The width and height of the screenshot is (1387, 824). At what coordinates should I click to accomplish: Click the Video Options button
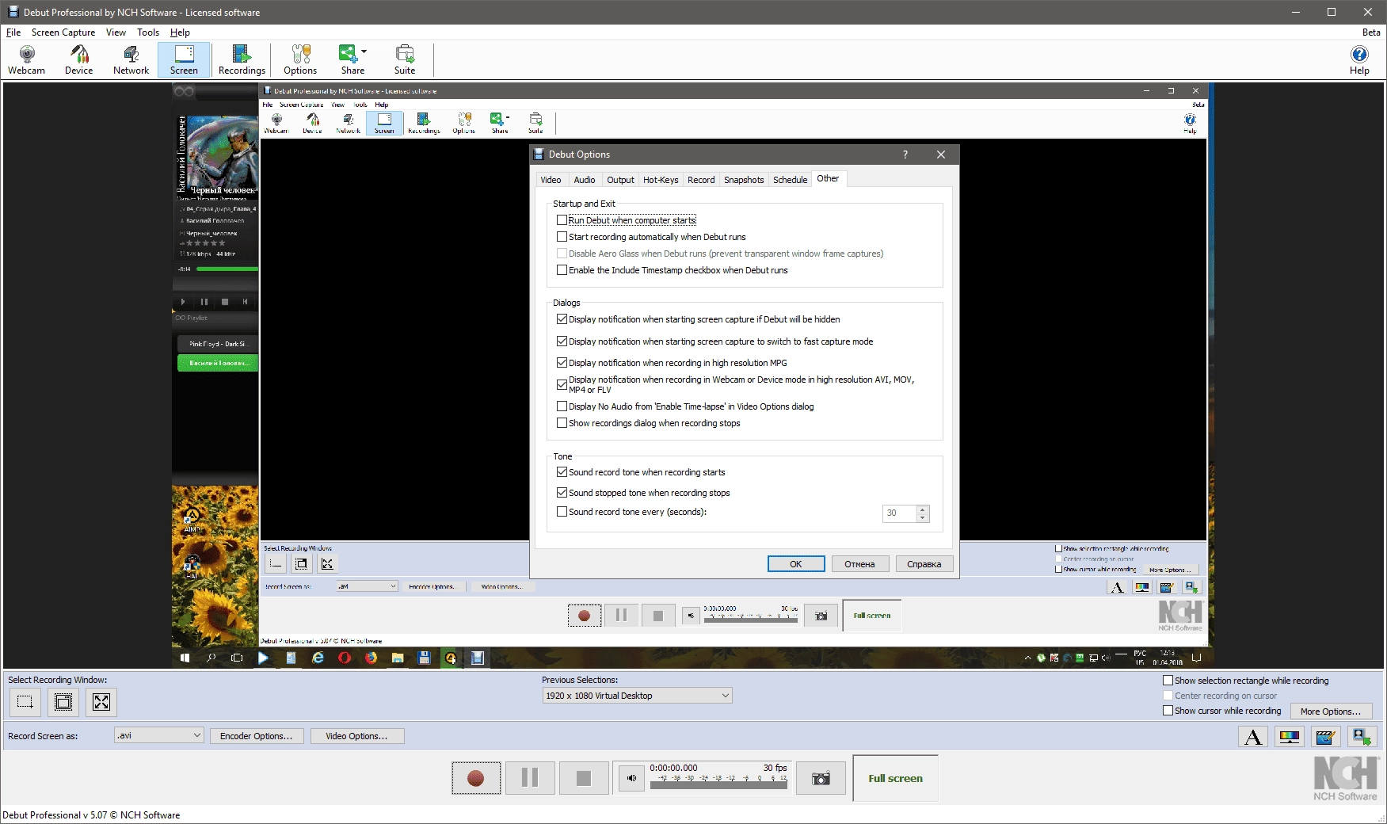click(356, 736)
